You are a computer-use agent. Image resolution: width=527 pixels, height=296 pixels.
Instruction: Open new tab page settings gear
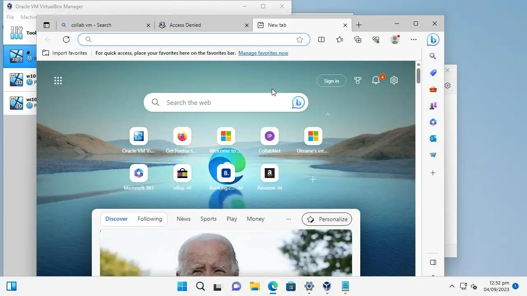coord(394,81)
